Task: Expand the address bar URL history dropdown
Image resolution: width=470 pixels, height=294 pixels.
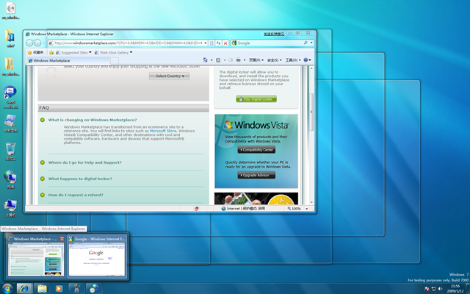Action: pyautogui.click(x=206, y=43)
